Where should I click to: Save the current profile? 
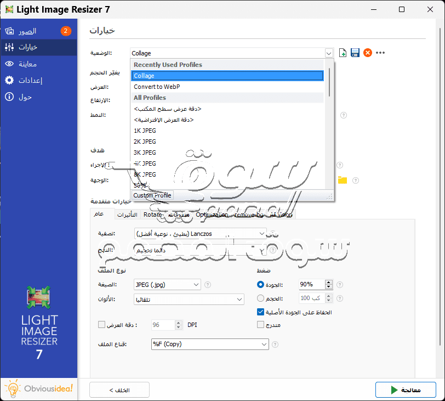[x=355, y=53]
